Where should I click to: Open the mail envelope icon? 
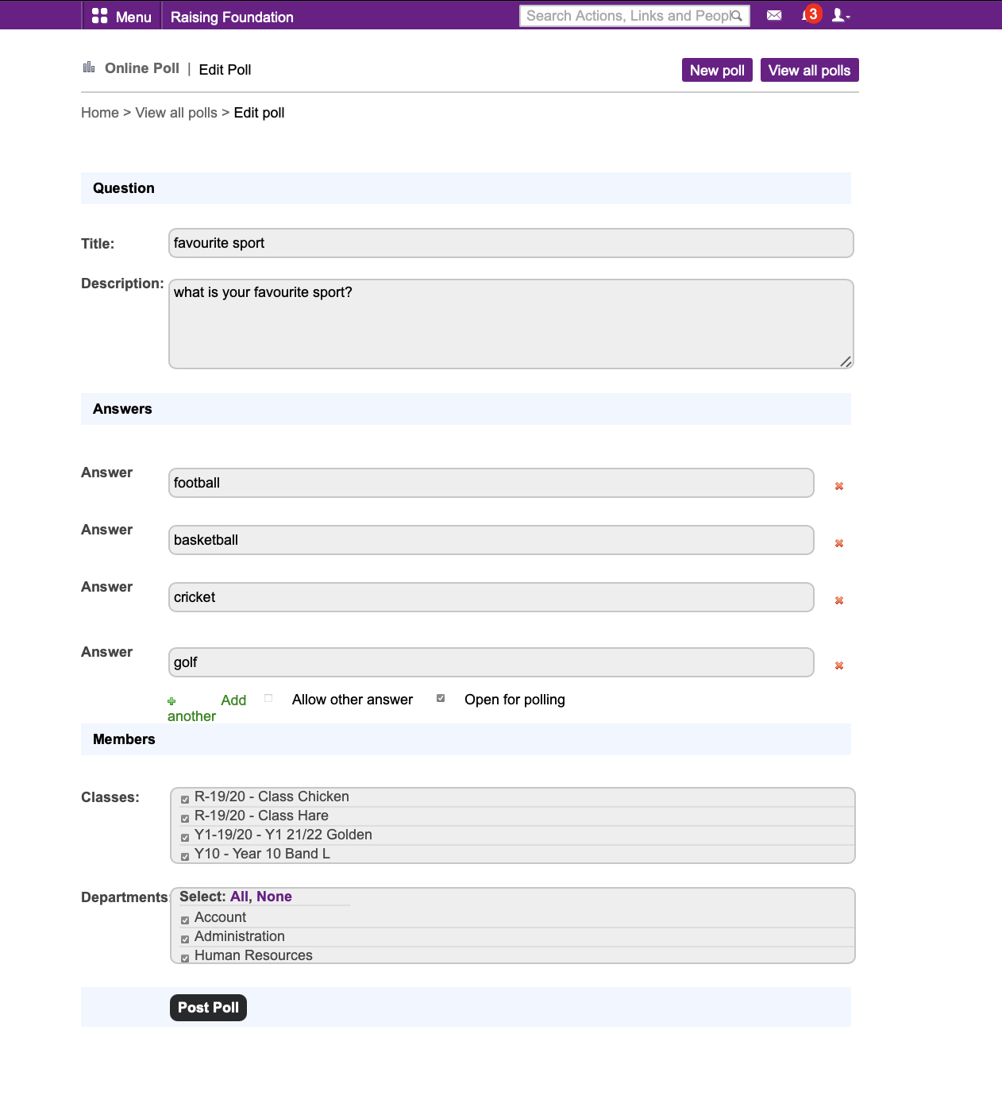774,15
